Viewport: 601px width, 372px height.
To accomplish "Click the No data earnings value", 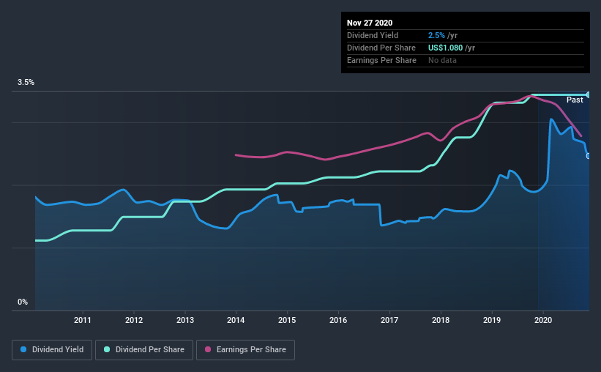I will [442, 60].
